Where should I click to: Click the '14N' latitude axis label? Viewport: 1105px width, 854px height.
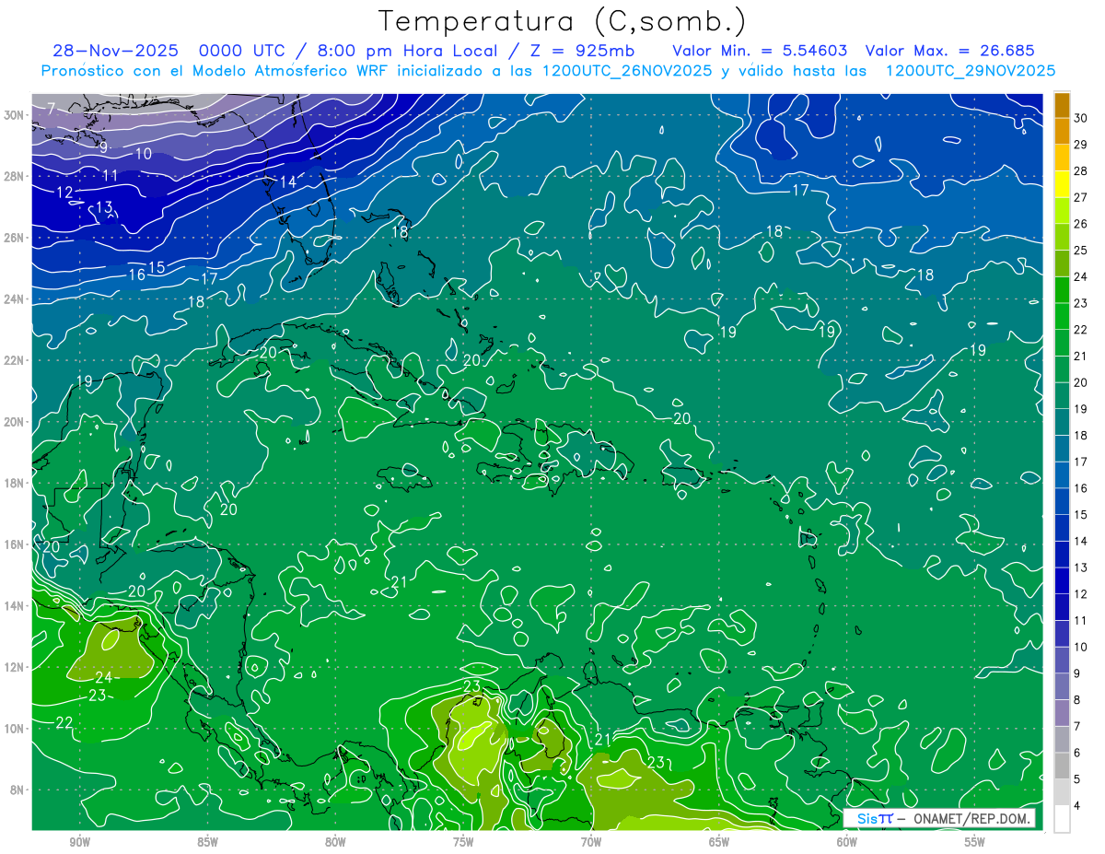pyautogui.click(x=13, y=606)
